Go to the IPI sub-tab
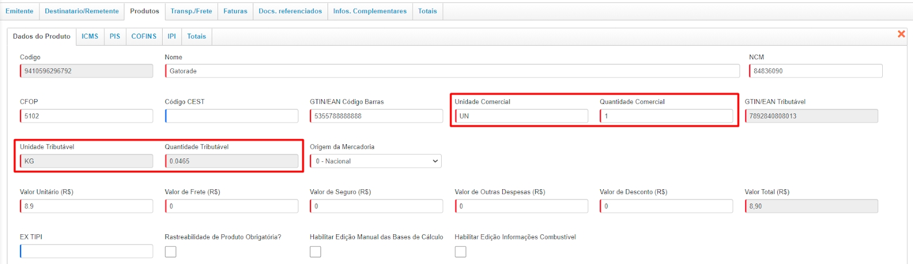The image size is (913, 264). coord(172,36)
